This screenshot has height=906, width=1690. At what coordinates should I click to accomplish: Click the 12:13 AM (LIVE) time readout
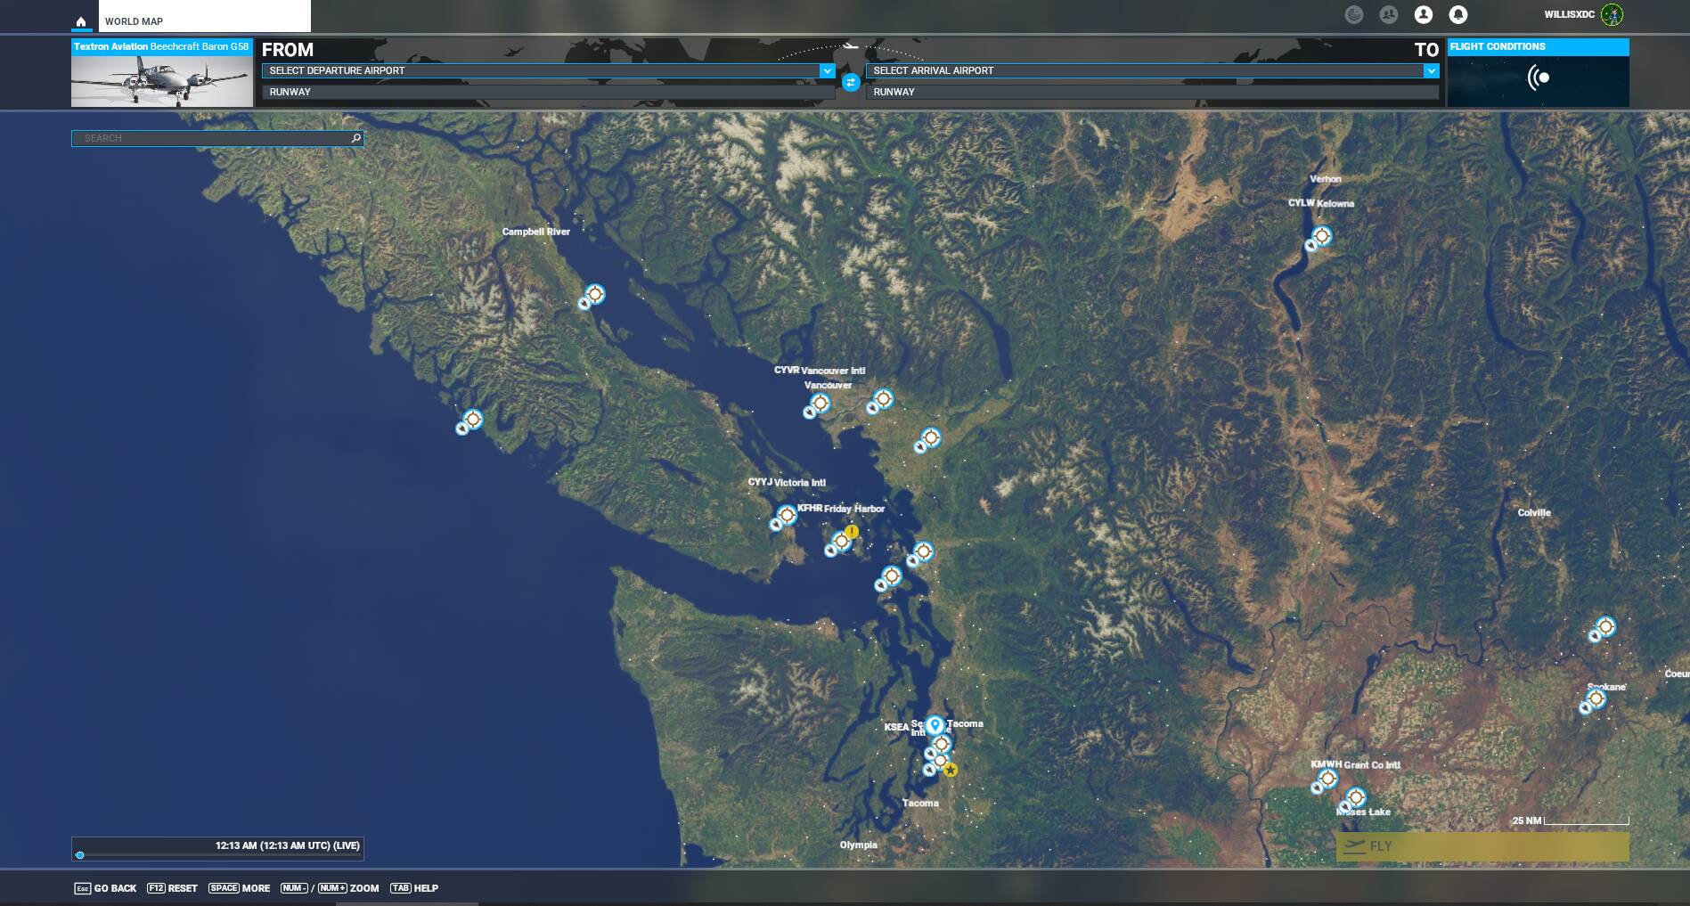coord(287,845)
